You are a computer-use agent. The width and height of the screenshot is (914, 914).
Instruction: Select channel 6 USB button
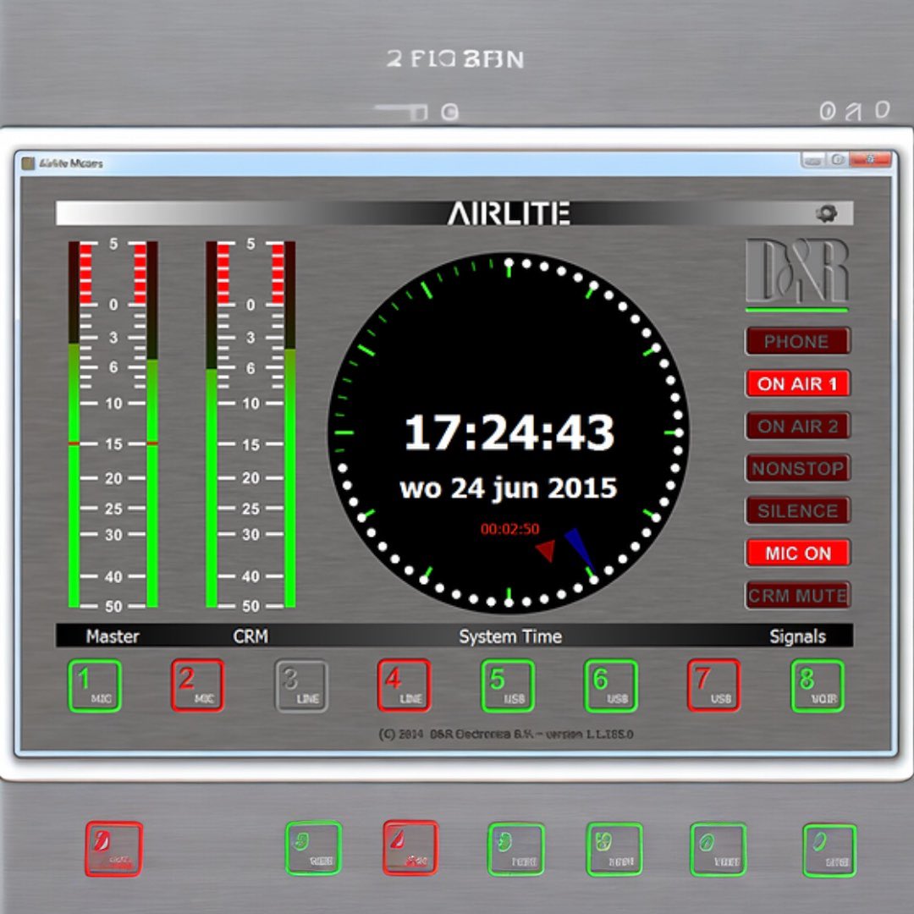pyautogui.click(x=611, y=685)
